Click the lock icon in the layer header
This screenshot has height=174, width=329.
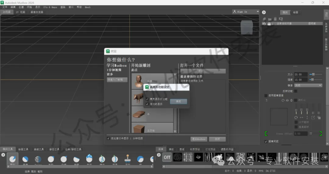point(269,24)
